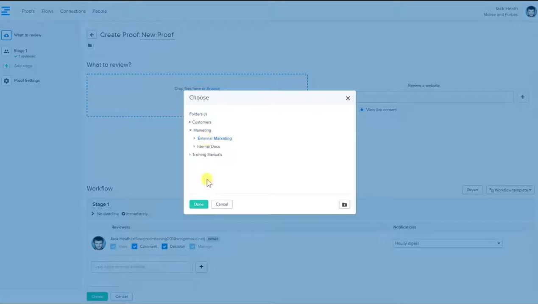Click the What to review cloud icon
Image resolution: width=538 pixels, height=304 pixels.
tap(6, 35)
